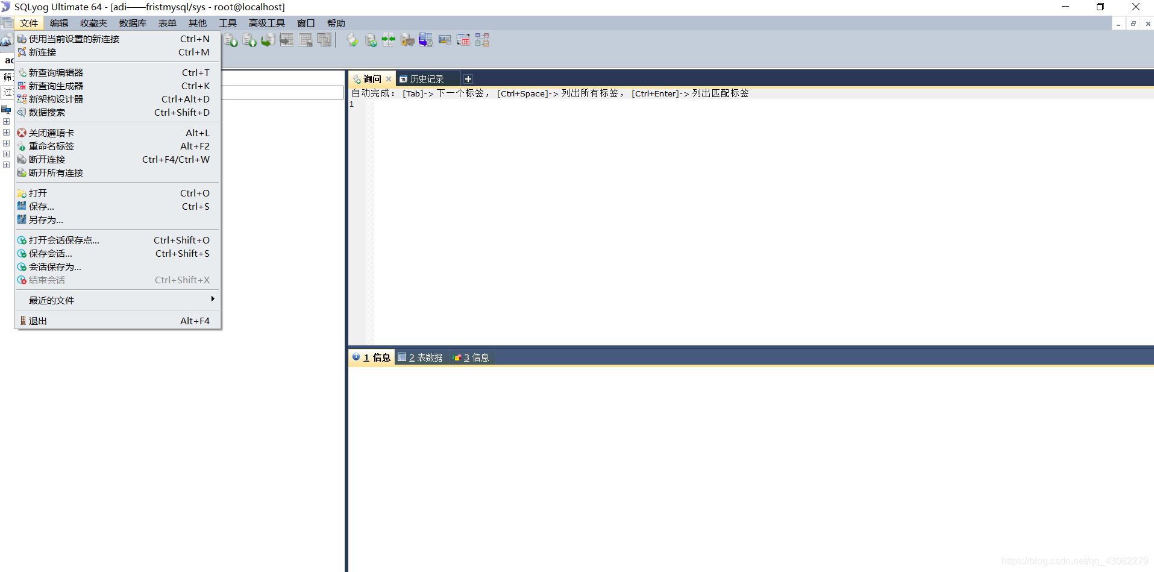Open the query builder toolbar icon
Image resolution: width=1154 pixels, height=572 pixels.
[463, 40]
